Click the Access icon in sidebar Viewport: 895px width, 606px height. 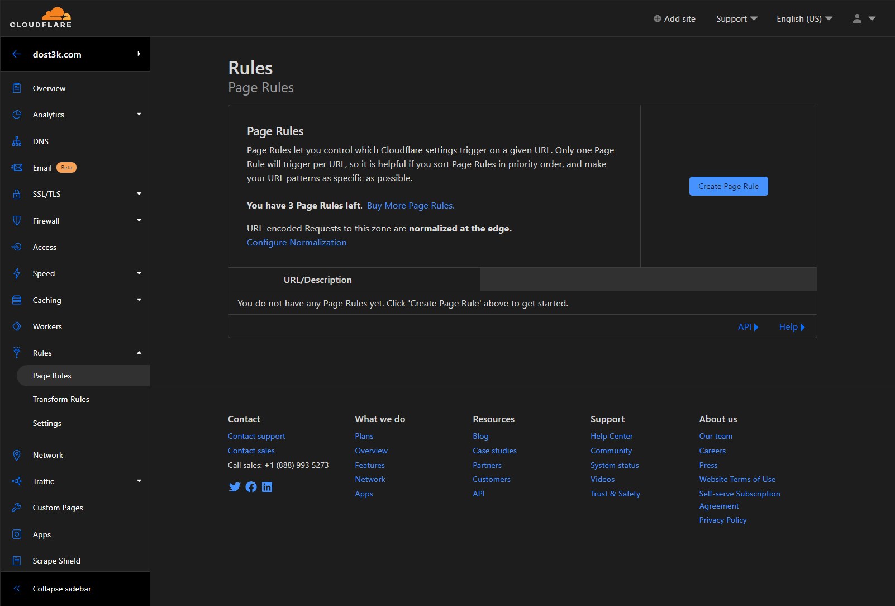click(x=17, y=247)
